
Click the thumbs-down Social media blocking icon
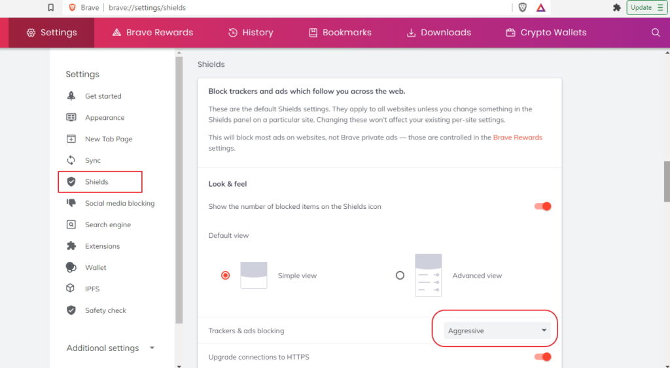coord(71,204)
